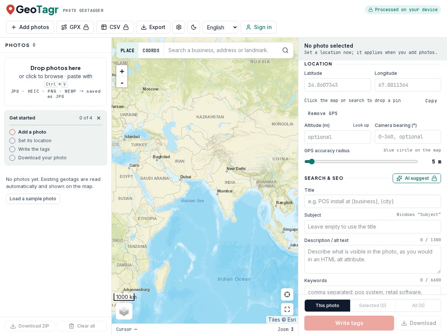Enter fullscreen map view
The image size is (447, 335).
pyautogui.click(x=287, y=309)
